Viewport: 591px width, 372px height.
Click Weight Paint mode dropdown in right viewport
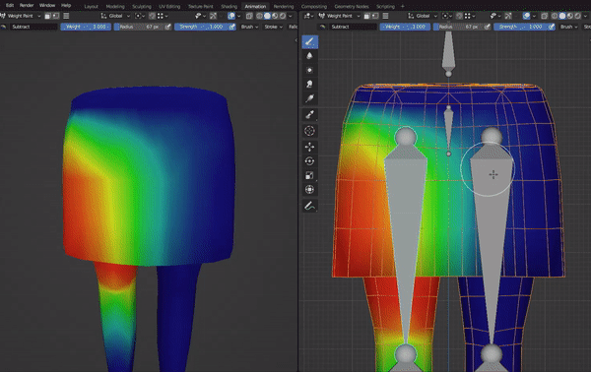pos(340,16)
